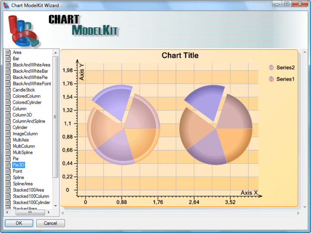Click the icon next to MultiColumn

tap(8, 146)
